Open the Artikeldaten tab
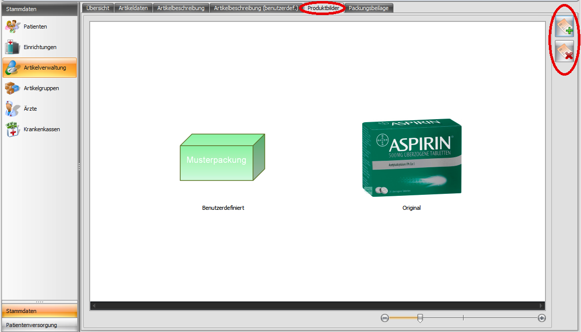This screenshot has width=581, height=332. [133, 8]
